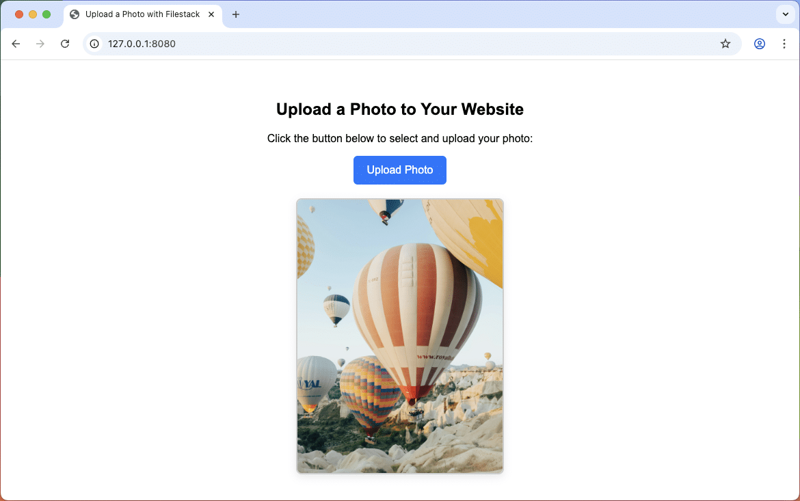This screenshot has height=501, width=800.
Task: Close the Upload a Photo with Filestack tab
Action: (x=211, y=14)
